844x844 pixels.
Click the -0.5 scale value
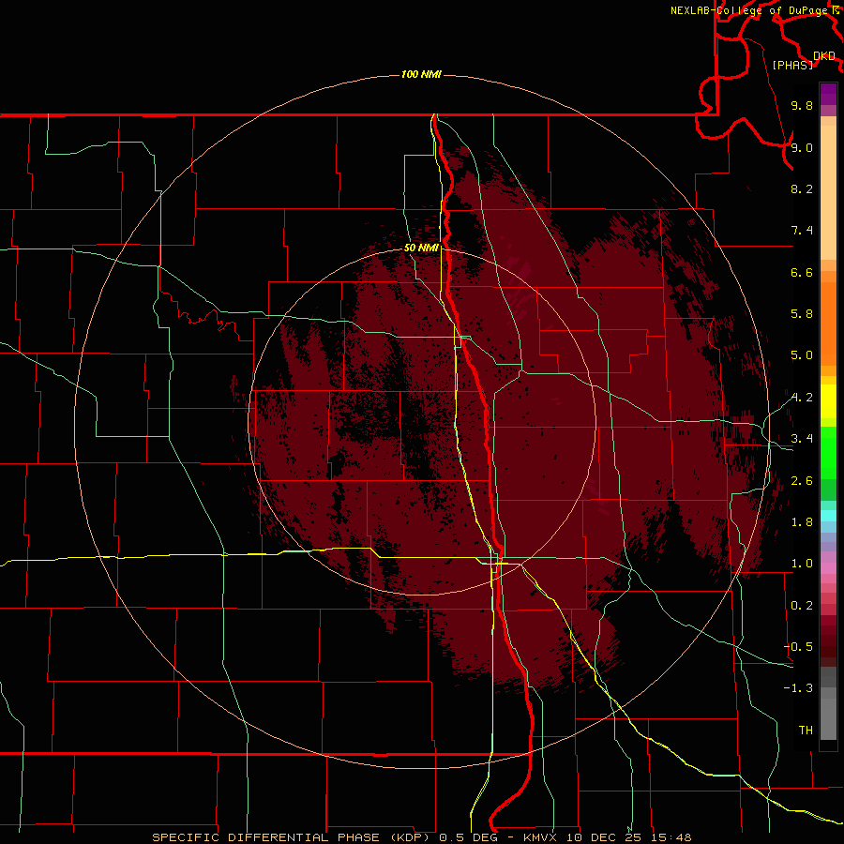pos(798,647)
